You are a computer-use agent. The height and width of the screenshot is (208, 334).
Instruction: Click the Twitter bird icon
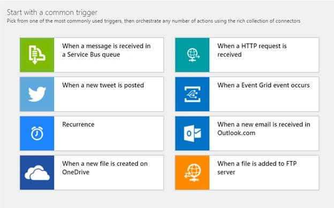click(37, 94)
